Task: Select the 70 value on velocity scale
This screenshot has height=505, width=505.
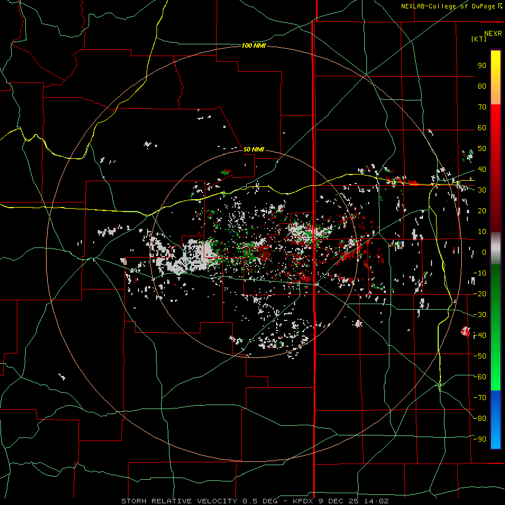Action: 482,107
